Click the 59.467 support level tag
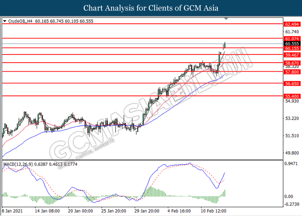The height and width of the screenshot is (216, 302). pos(291,55)
